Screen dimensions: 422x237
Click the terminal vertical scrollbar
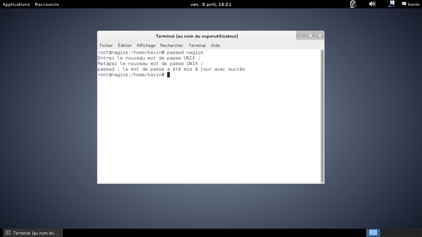point(322,116)
